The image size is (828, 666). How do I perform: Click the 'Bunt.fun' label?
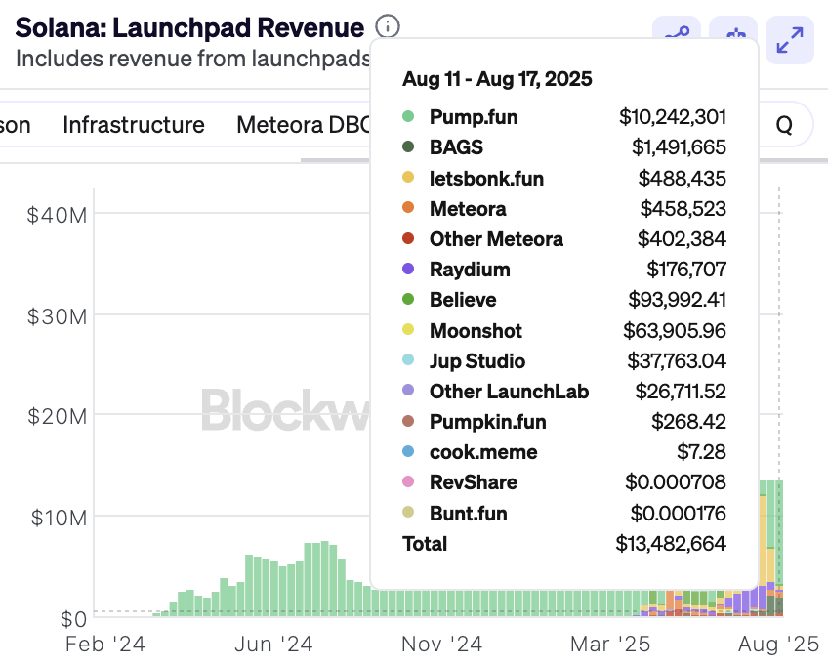point(469,514)
